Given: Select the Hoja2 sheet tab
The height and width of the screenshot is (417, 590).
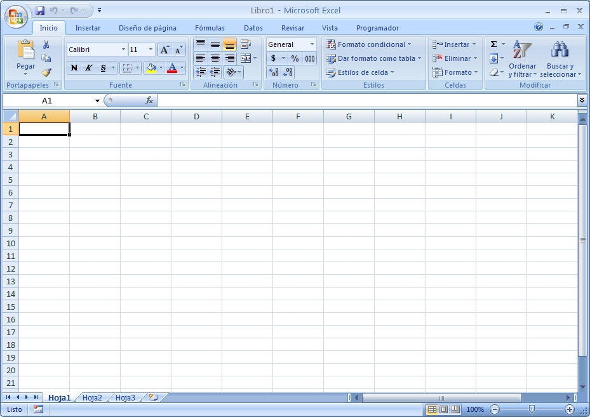Looking at the screenshot, I should [x=92, y=397].
